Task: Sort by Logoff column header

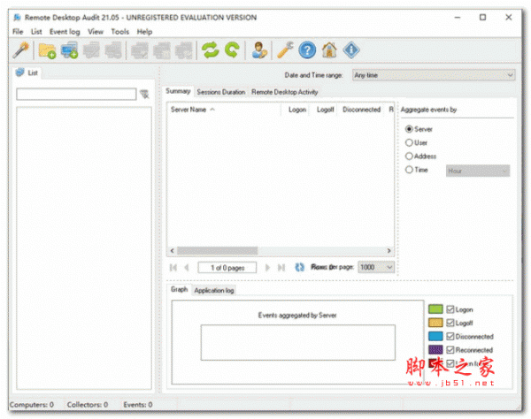Action: [323, 110]
